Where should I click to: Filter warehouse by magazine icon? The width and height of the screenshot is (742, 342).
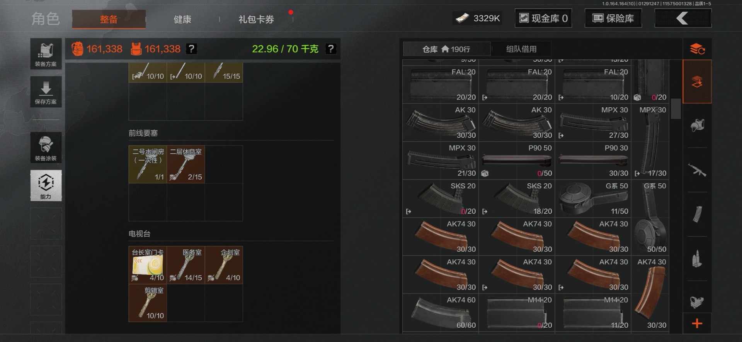click(697, 214)
